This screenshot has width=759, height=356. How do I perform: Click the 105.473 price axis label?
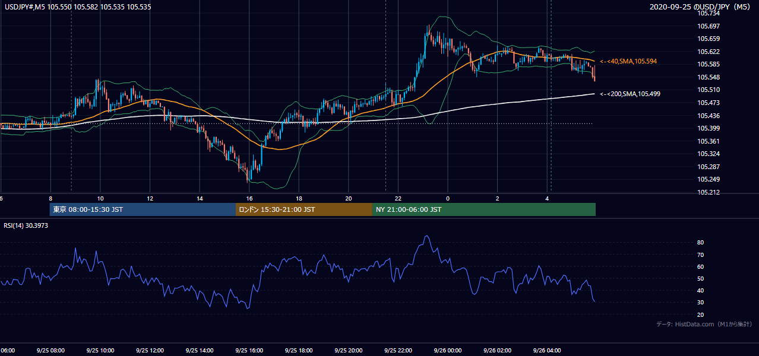(x=709, y=103)
